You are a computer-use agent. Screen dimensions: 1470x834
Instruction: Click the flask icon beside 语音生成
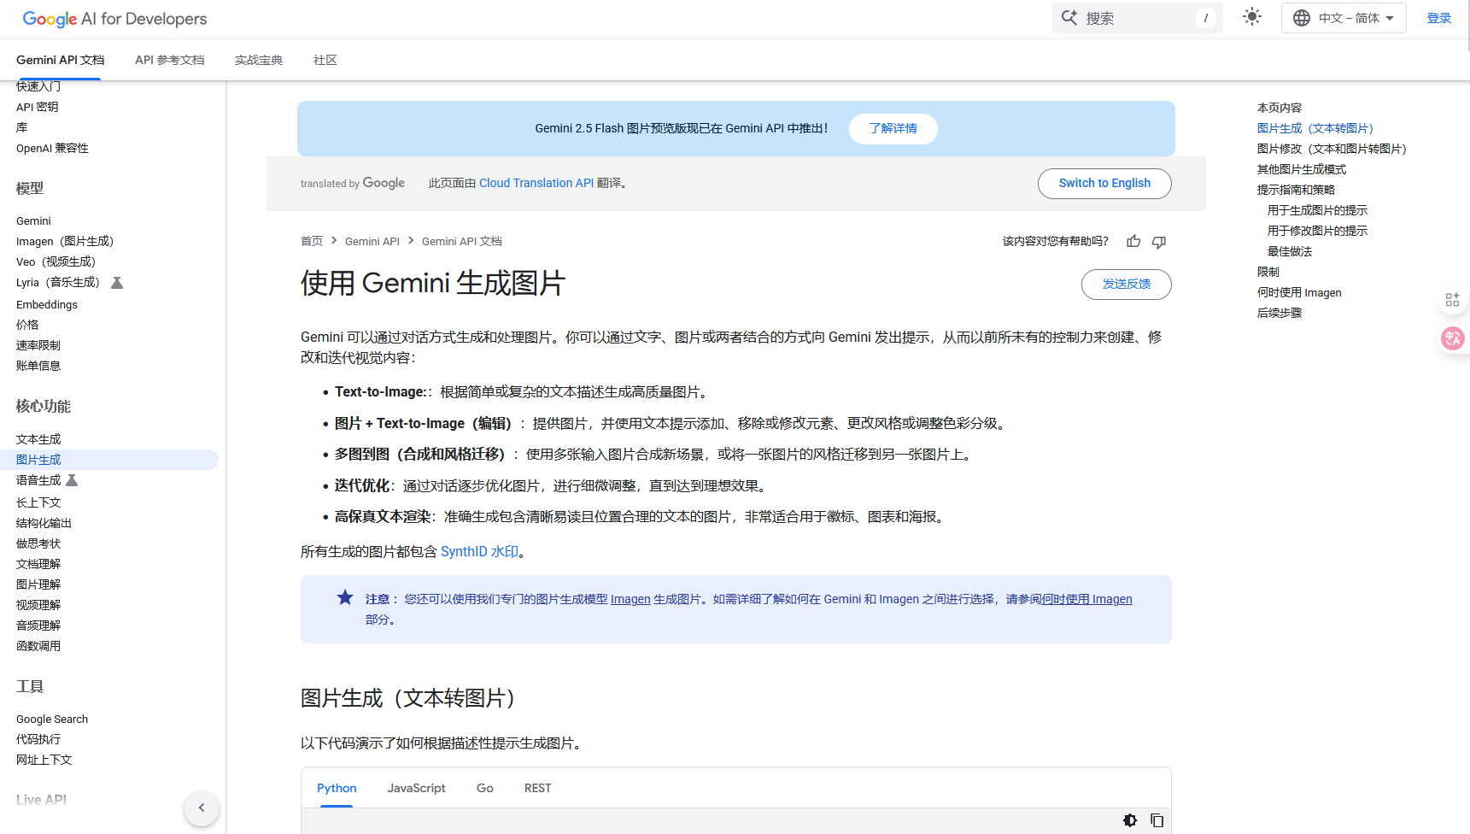pyautogui.click(x=72, y=480)
